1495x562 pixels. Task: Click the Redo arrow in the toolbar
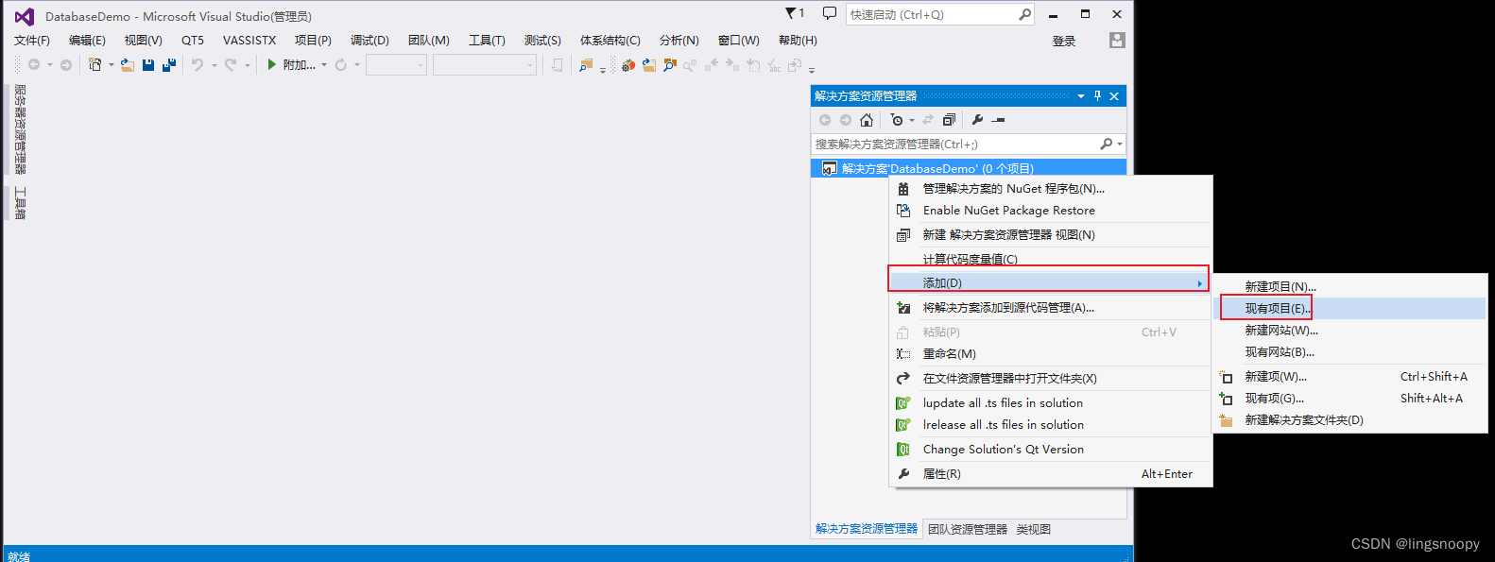[231, 65]
